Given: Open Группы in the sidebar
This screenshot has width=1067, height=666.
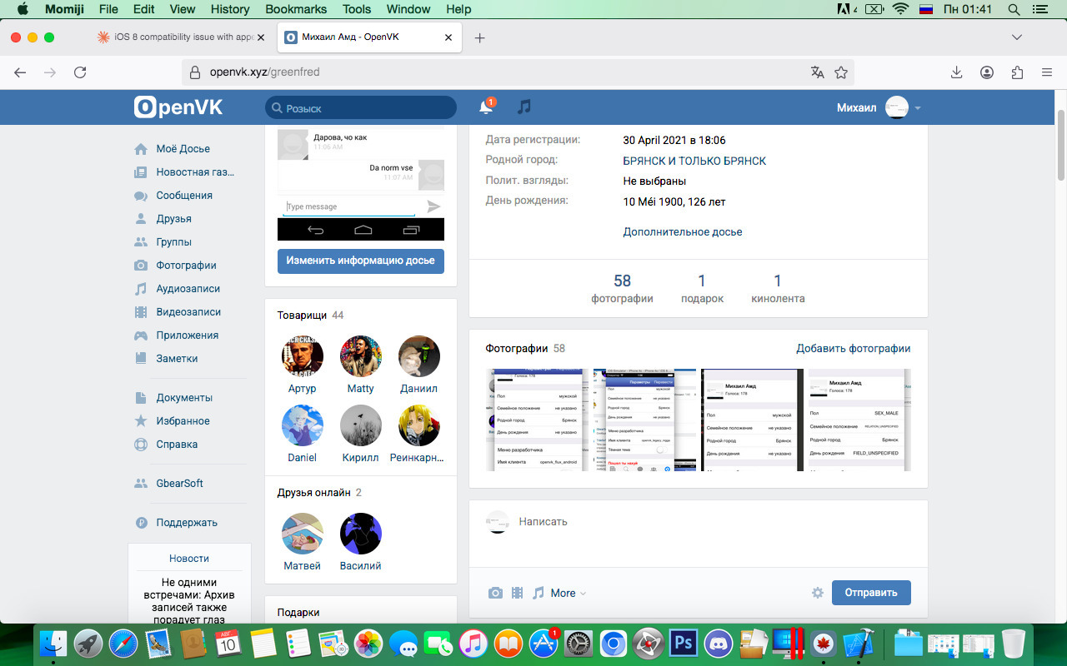Looking at the screenshot, I should tap(173, 242).
